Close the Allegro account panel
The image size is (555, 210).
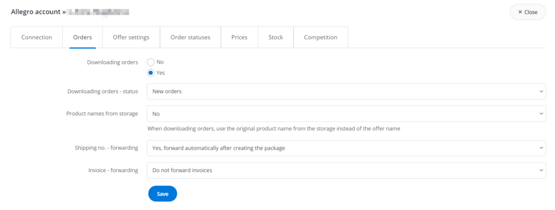[x=528, y=12]
